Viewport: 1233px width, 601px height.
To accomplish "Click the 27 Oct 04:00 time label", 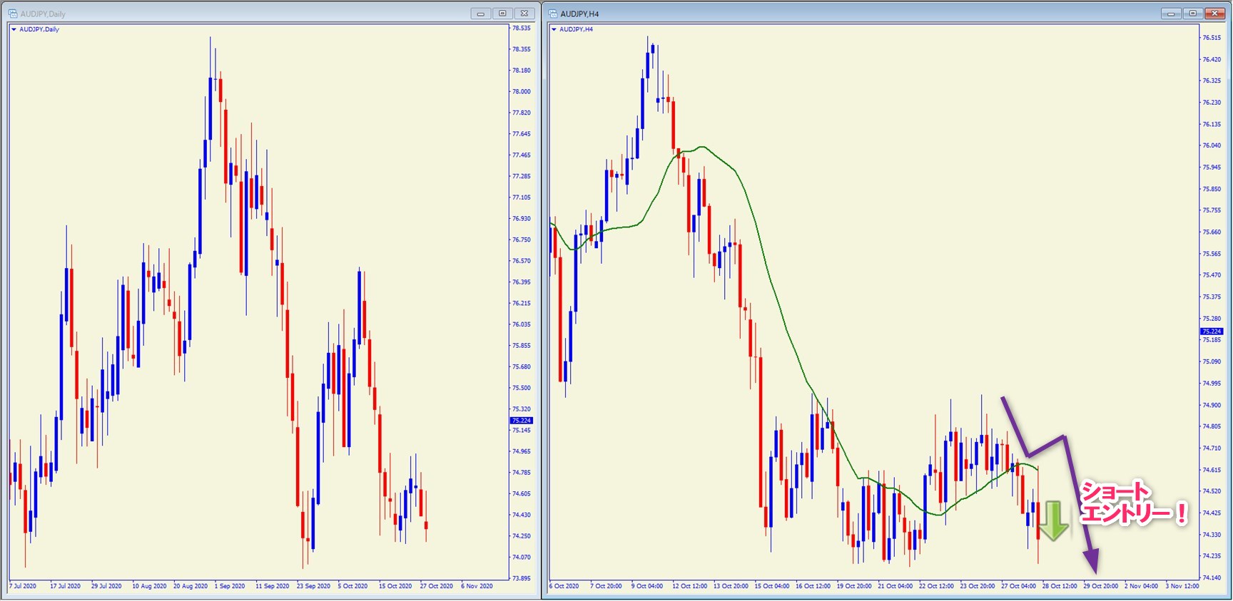I will coord(1018,586).
